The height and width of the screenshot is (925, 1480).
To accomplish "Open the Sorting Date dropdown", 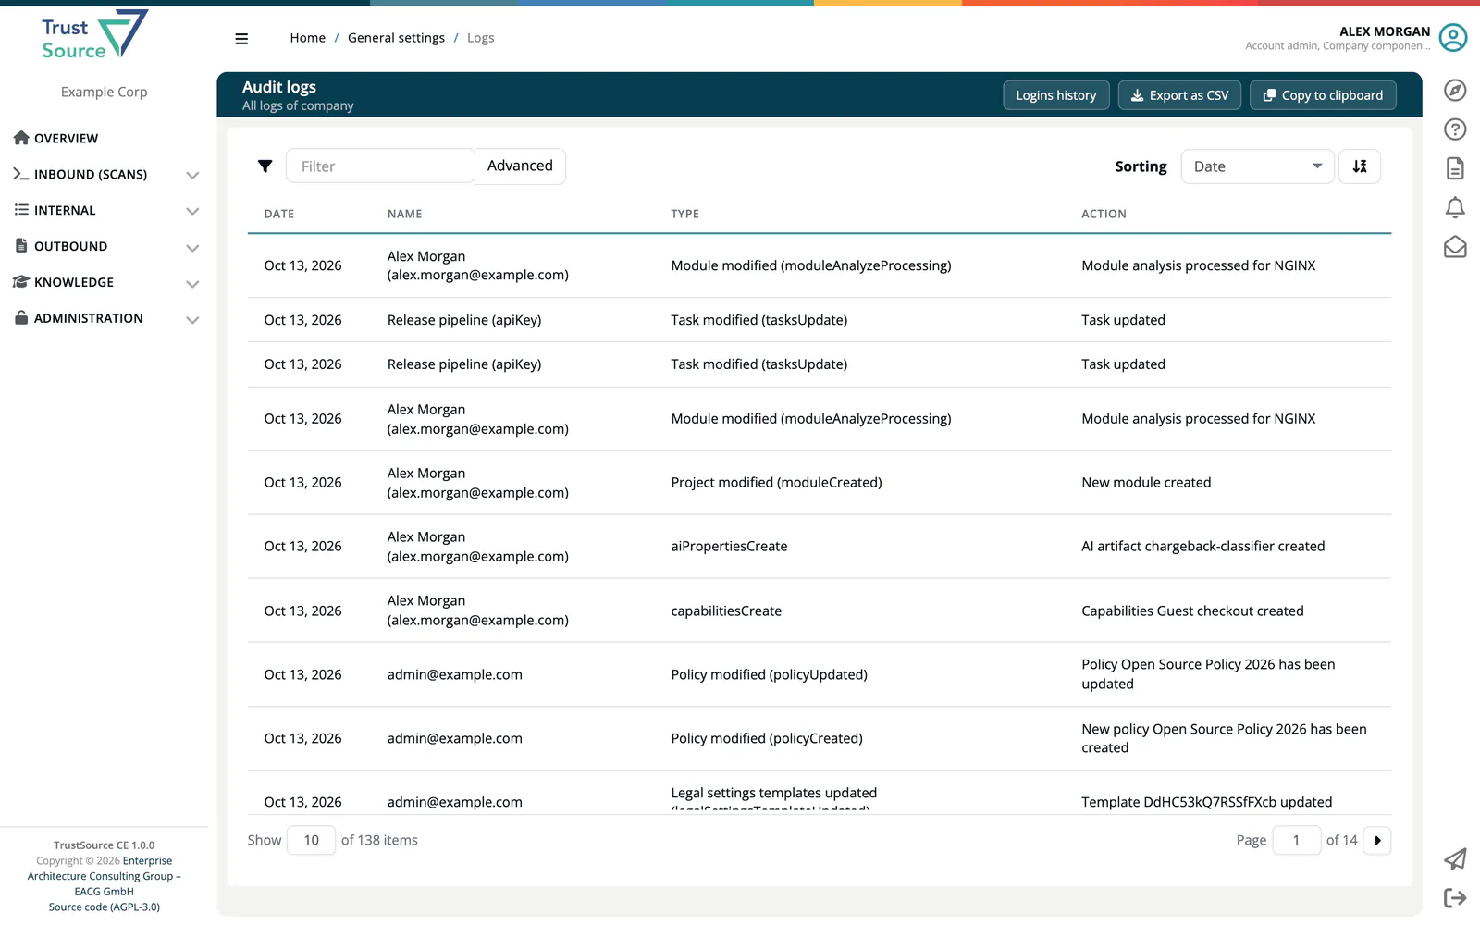I will 1257,166.
